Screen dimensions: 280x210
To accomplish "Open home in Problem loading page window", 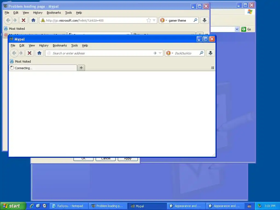I will pyautogui.click(x=33, y=20).
